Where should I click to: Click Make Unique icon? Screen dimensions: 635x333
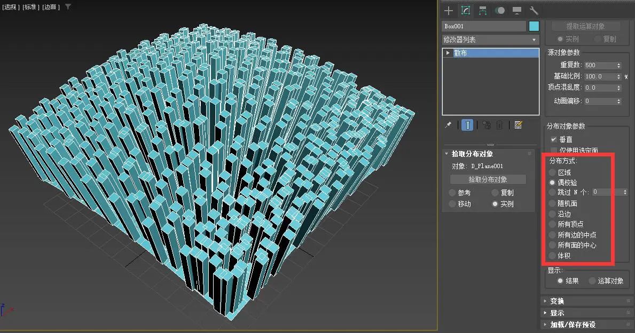[x=487, y=125]
